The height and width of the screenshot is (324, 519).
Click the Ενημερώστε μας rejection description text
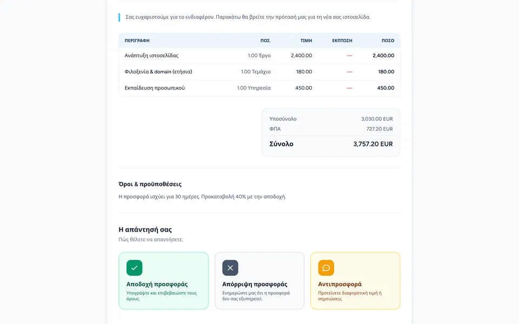click(x=256, y=296)
